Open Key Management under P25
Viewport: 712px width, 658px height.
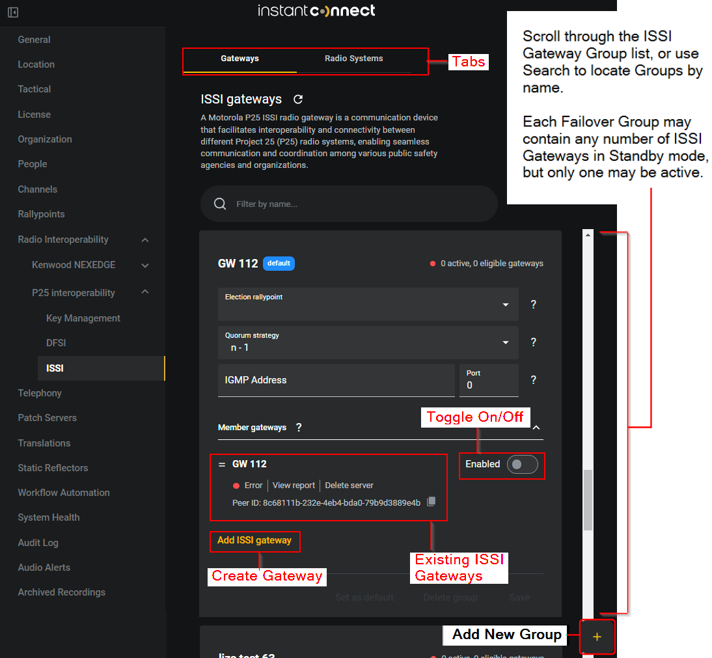[x=83, y=318]
